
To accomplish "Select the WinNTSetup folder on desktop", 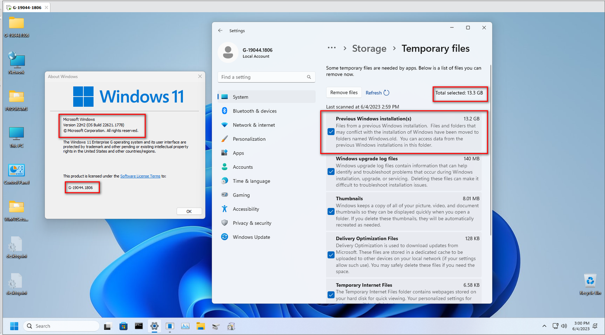I will pos(17,211).
